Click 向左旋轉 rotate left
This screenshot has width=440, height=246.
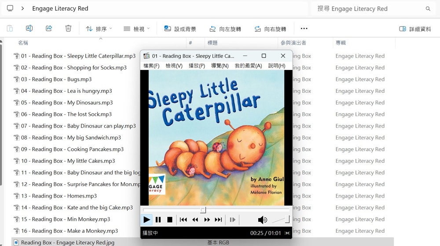point(225,29)
